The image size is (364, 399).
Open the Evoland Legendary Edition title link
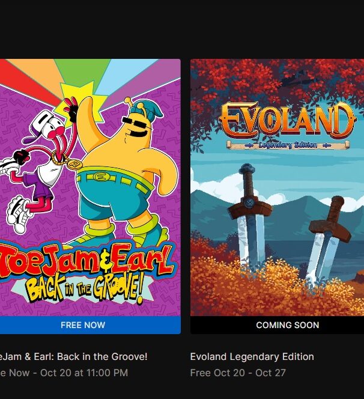pos(252,356)
